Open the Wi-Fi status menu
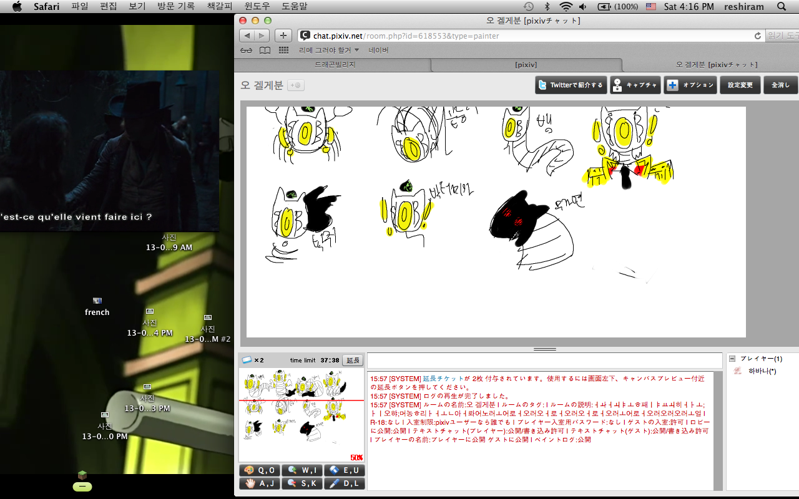The image size is (799, 499). pyautogui.click(x=566, y=7)
